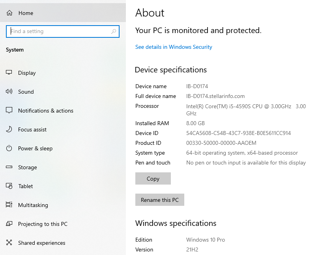The height and width of the screenshot is (255, 320).
Task: Click the Device name label
Action: coord(151,86)
